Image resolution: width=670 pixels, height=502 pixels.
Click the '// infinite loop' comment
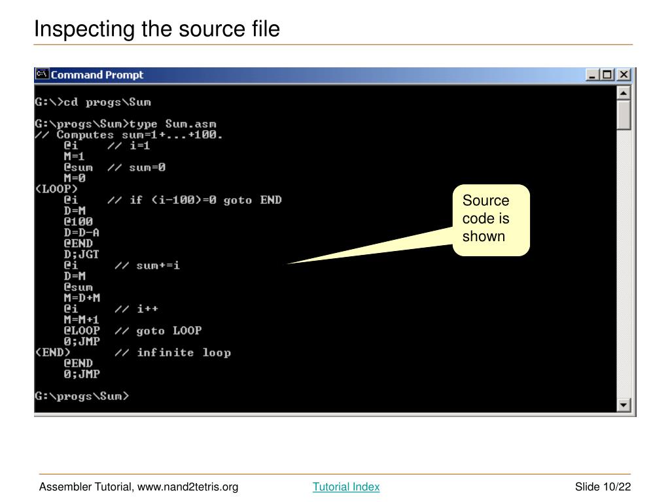(173, 352)
